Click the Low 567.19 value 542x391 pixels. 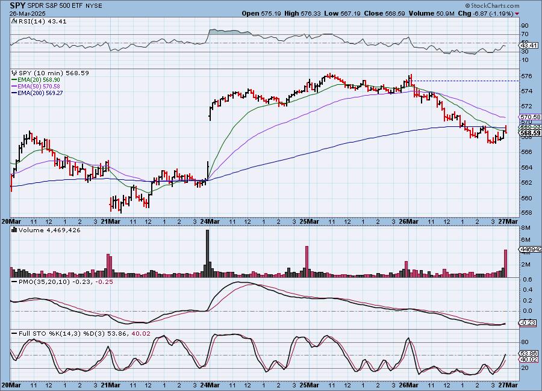click(x=342, y=13)
